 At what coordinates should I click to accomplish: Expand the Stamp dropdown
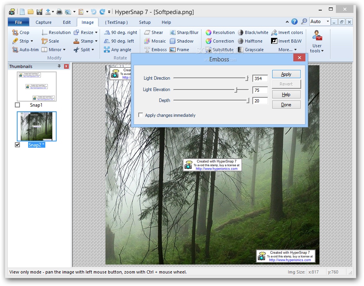tap(96, 41)
